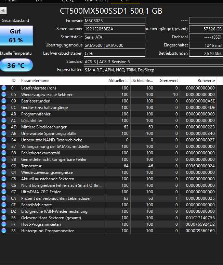Click status orb for Verlangsamung der SATA-Schnittstelle
Screen dimensions: 223x265
click(x=4, y=147)
